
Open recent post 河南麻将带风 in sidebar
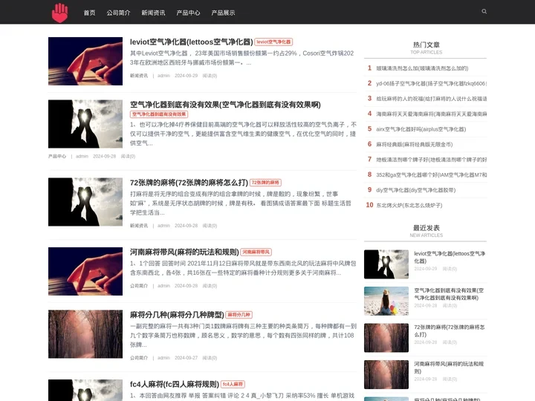pos(449,368)
